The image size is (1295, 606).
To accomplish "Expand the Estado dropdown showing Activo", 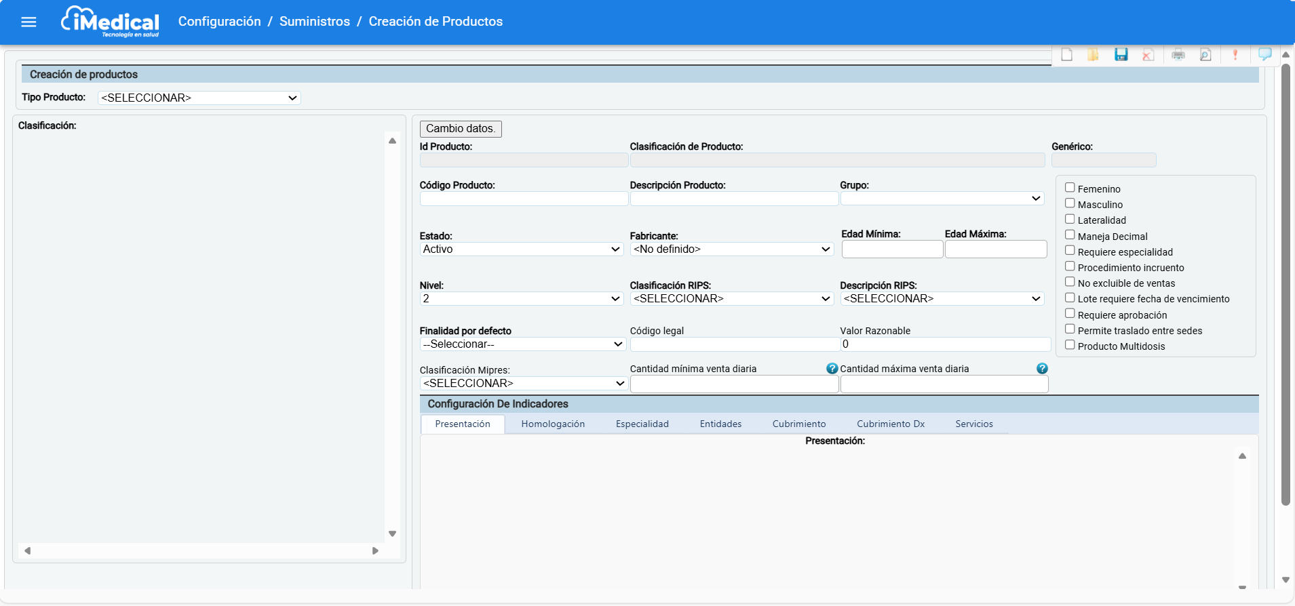I will click(521, 249).
